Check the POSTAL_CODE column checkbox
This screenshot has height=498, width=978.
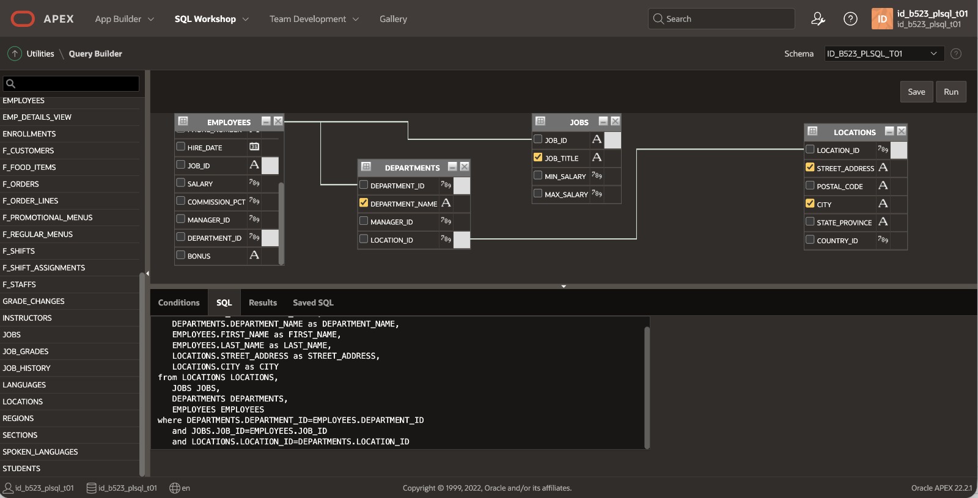pos(810,186)
